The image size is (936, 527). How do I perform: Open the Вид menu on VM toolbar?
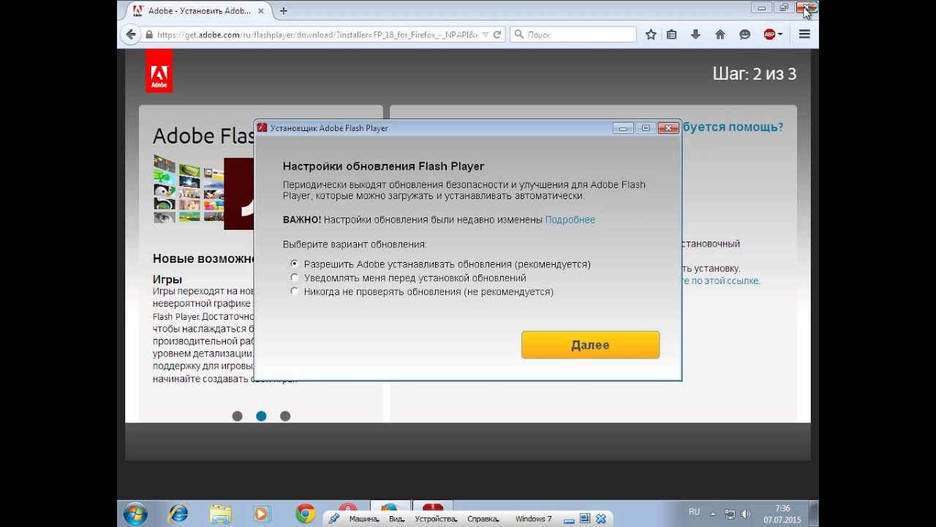[396, 519]
